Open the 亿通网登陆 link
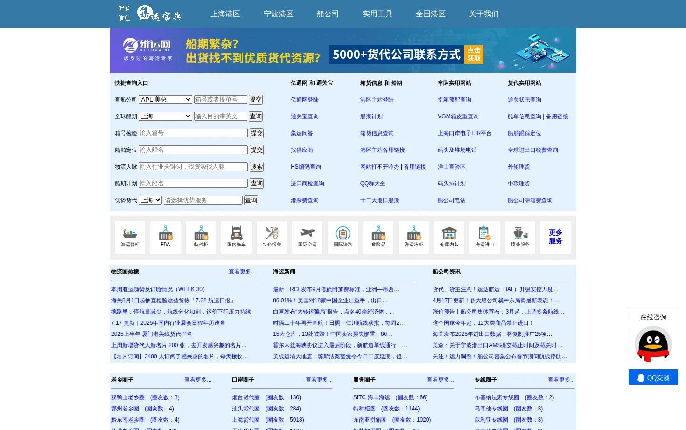Screen dimensions: 686x430 click(305, 100)
